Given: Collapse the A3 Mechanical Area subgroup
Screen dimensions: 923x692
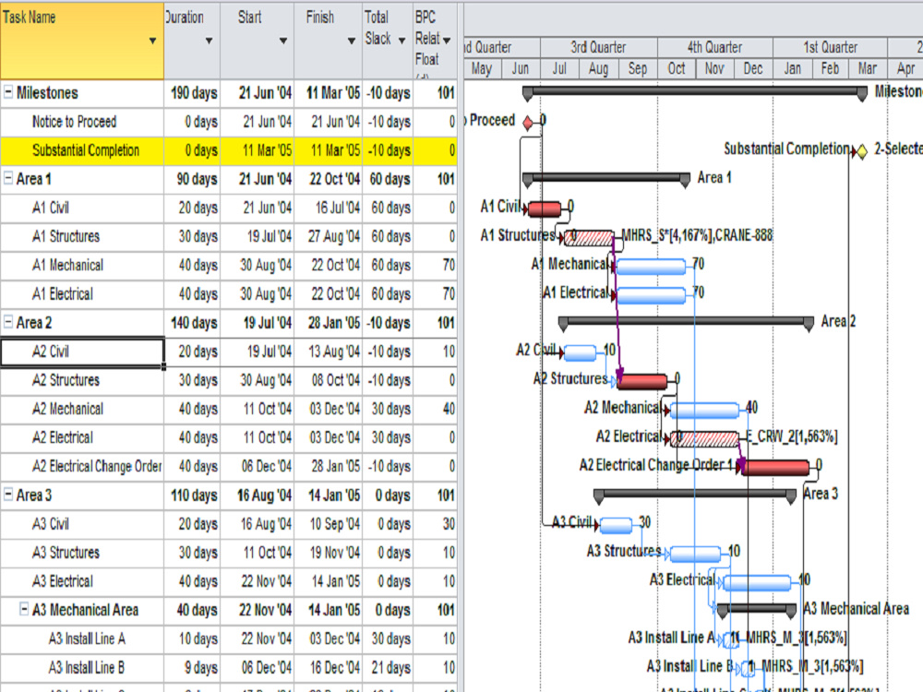Looking at the screenshot, I should tap(24, 609).
